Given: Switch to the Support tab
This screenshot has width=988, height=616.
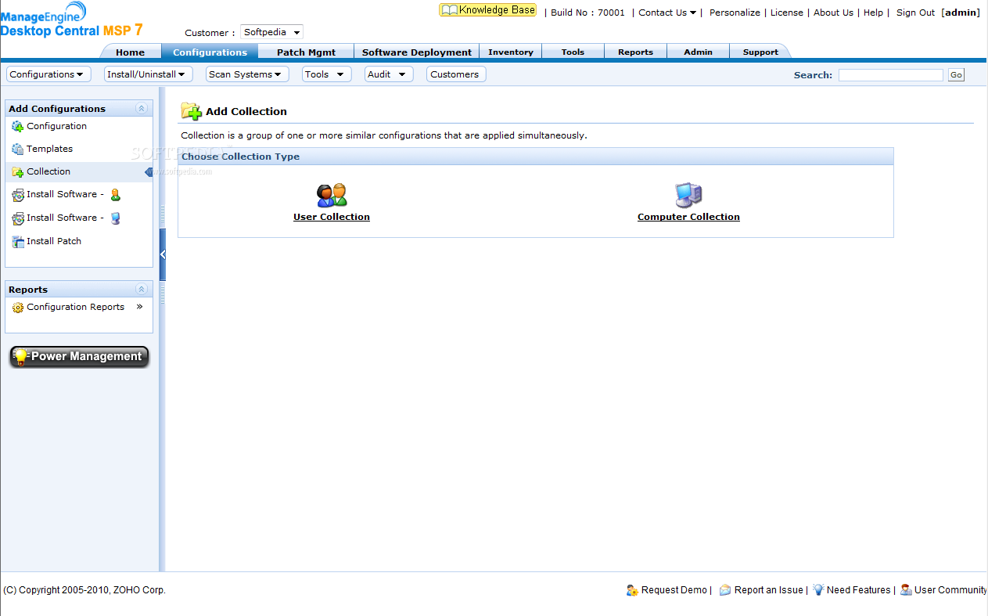Looking at the screenshot, I should click(760, 52).
